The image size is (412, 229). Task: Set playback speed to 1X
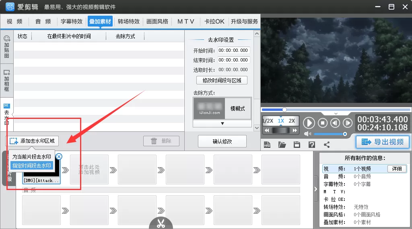(281, 121)
